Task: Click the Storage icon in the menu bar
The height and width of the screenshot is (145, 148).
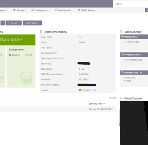Action: (x=14, y=10)
